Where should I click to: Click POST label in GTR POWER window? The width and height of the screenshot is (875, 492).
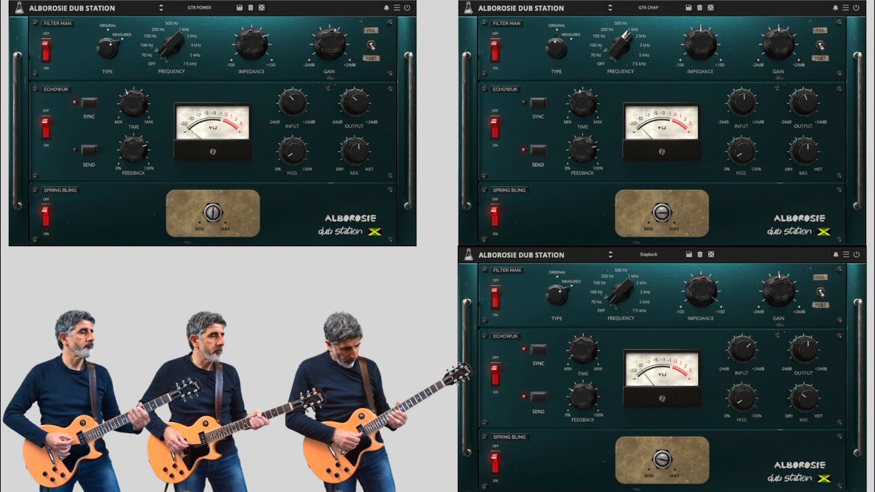point(371,58)
